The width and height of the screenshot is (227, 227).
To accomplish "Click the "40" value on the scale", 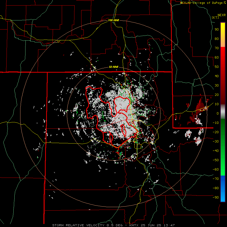I will (217, 76).
